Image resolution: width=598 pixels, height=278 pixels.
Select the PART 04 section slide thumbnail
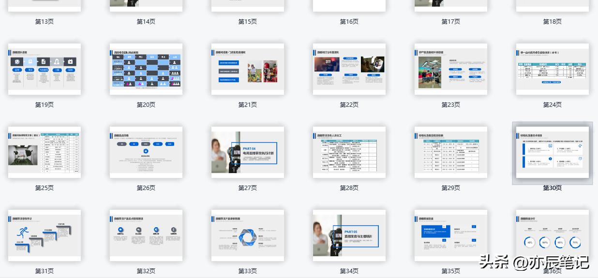pyautogui.click(x=248, y=152)
